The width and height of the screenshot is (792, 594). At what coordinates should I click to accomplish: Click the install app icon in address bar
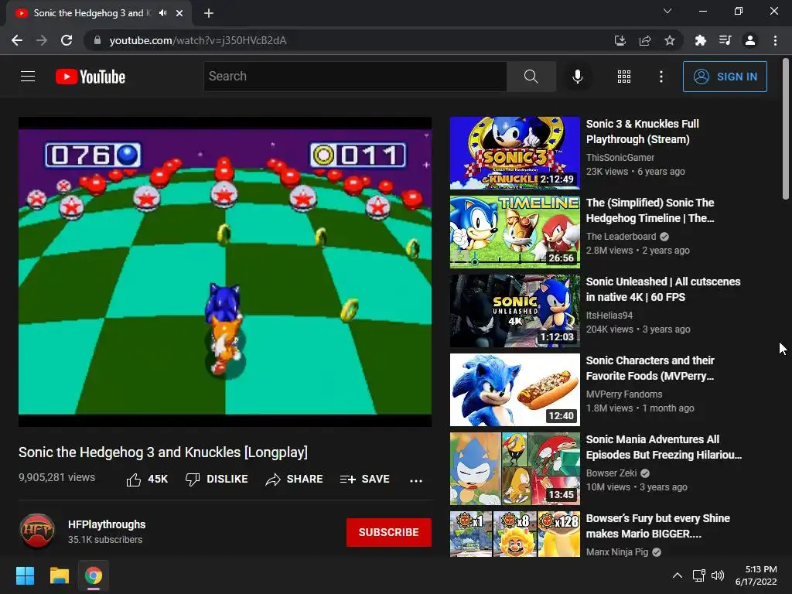tap(620, 40)
